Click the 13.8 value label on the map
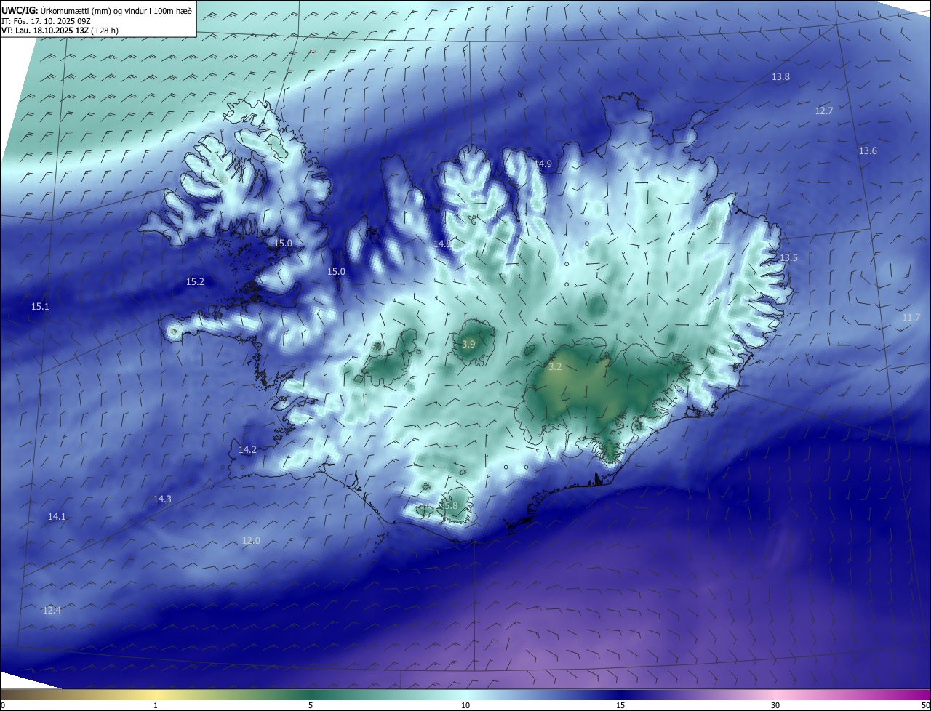 (x=780, y=76)
